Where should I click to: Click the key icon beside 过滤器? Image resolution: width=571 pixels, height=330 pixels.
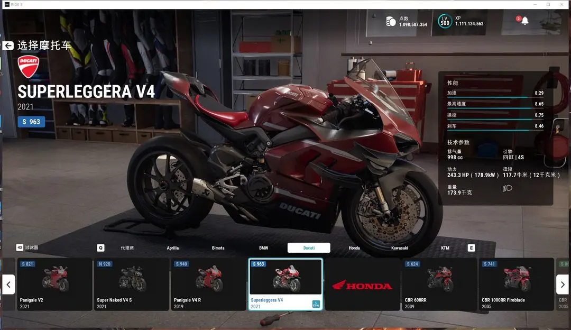pos(20,247)
